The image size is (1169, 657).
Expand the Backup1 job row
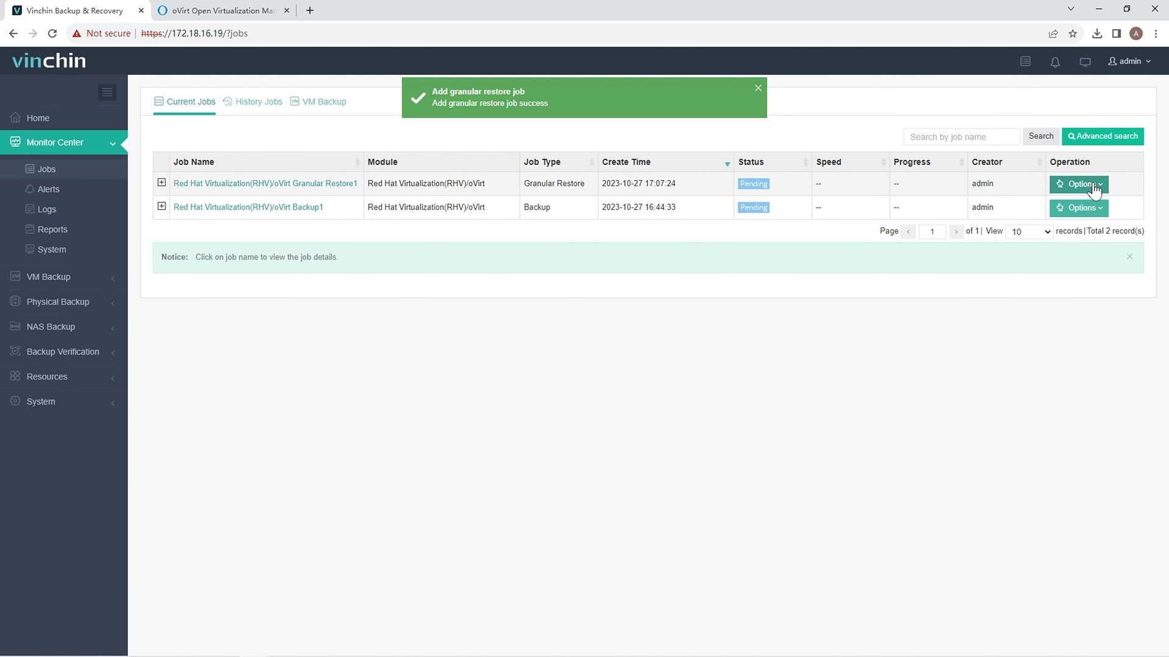coord(161,206)
